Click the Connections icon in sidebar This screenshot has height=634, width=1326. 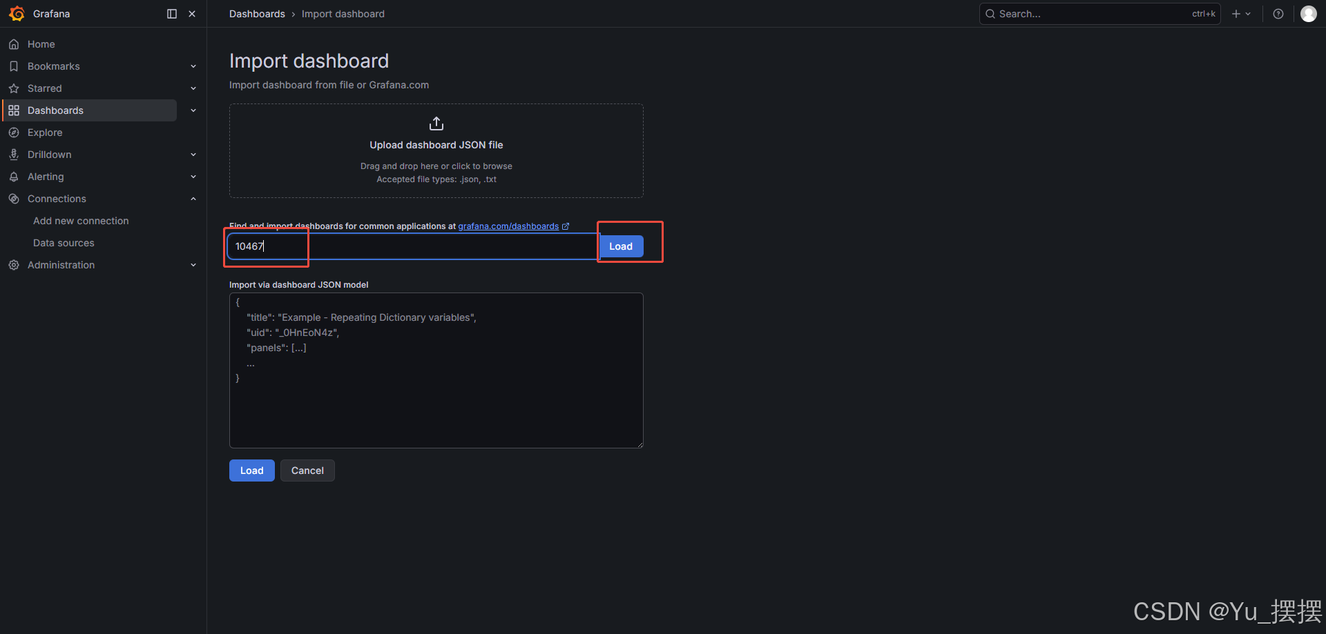pos(14,199)
